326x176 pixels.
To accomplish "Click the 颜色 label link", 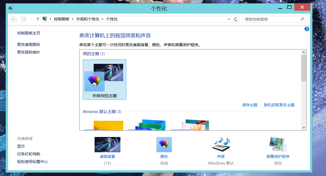I will point(164,157).
